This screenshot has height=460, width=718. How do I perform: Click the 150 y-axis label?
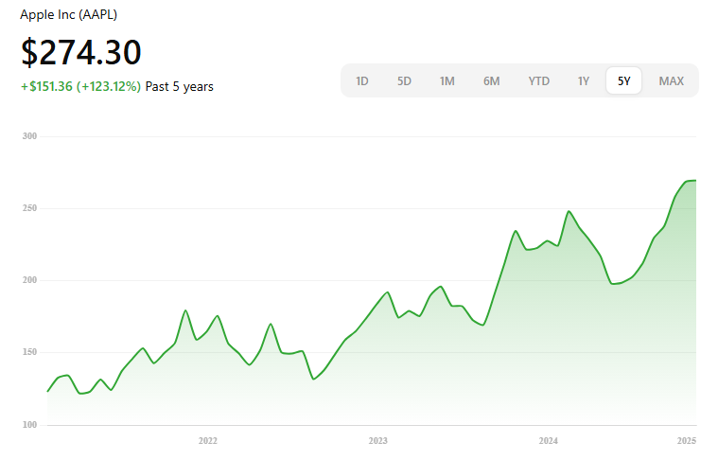[29, 352]
